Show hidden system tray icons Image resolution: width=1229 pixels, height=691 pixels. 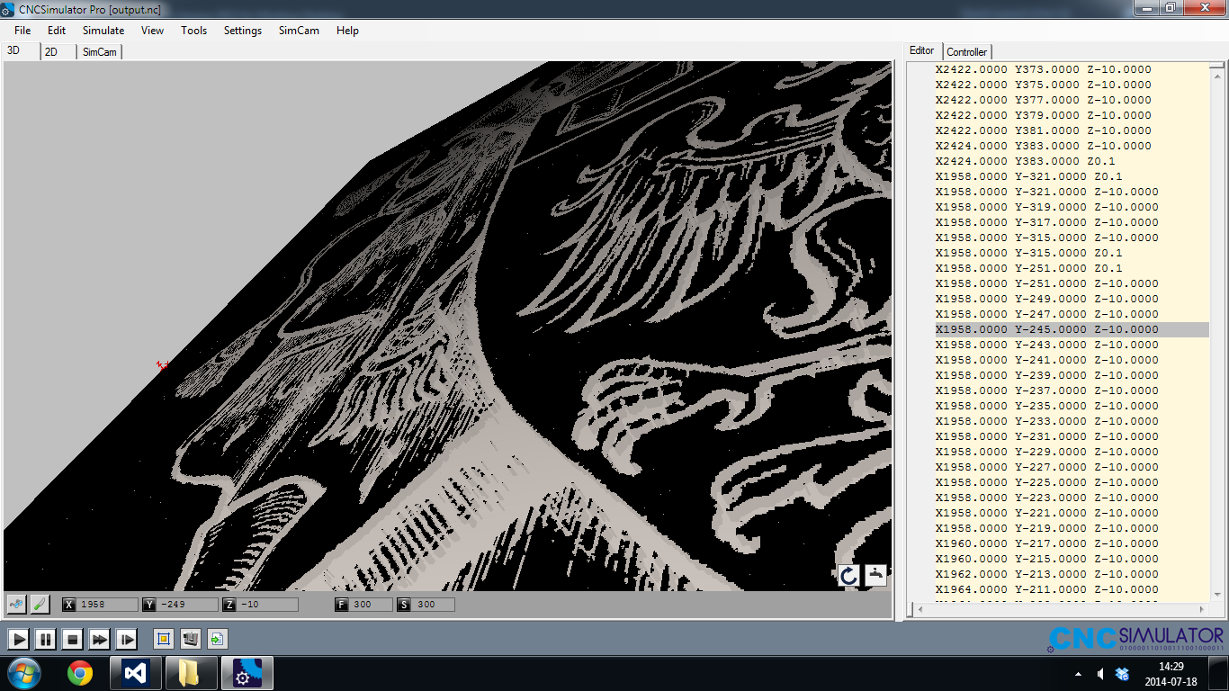coord(1079,674)
